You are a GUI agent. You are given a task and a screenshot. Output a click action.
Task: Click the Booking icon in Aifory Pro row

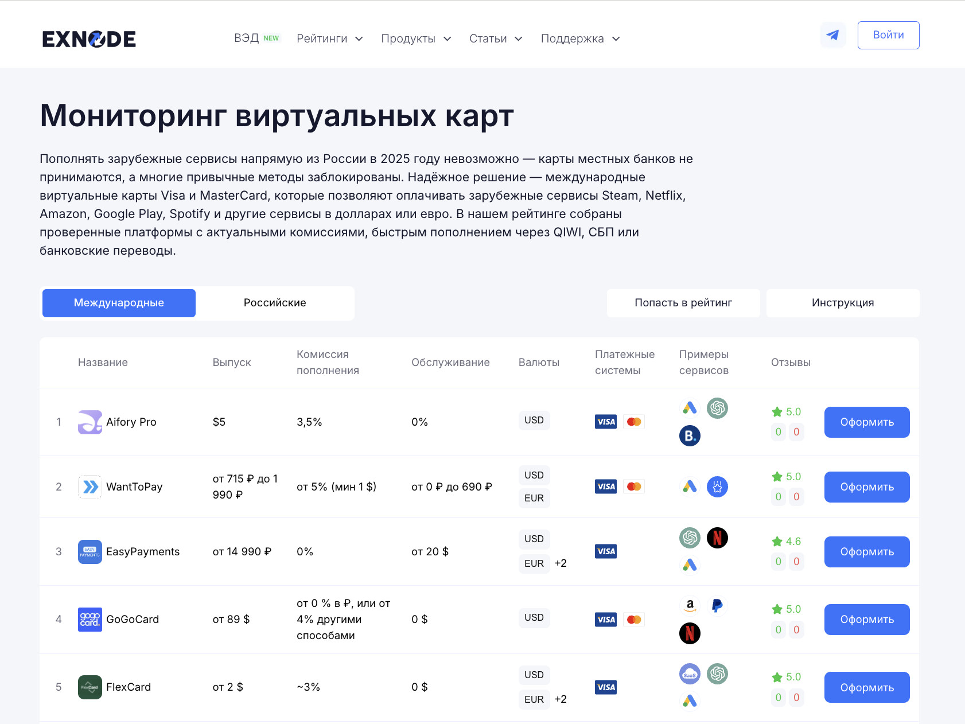tap(690, 436)
